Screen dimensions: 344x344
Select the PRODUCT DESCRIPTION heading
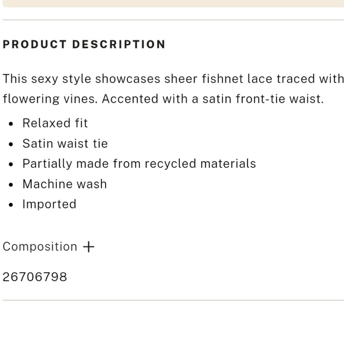coord(84,44)
